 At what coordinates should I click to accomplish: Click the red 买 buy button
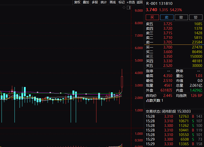pyautogui.click(x=152, y=17)
